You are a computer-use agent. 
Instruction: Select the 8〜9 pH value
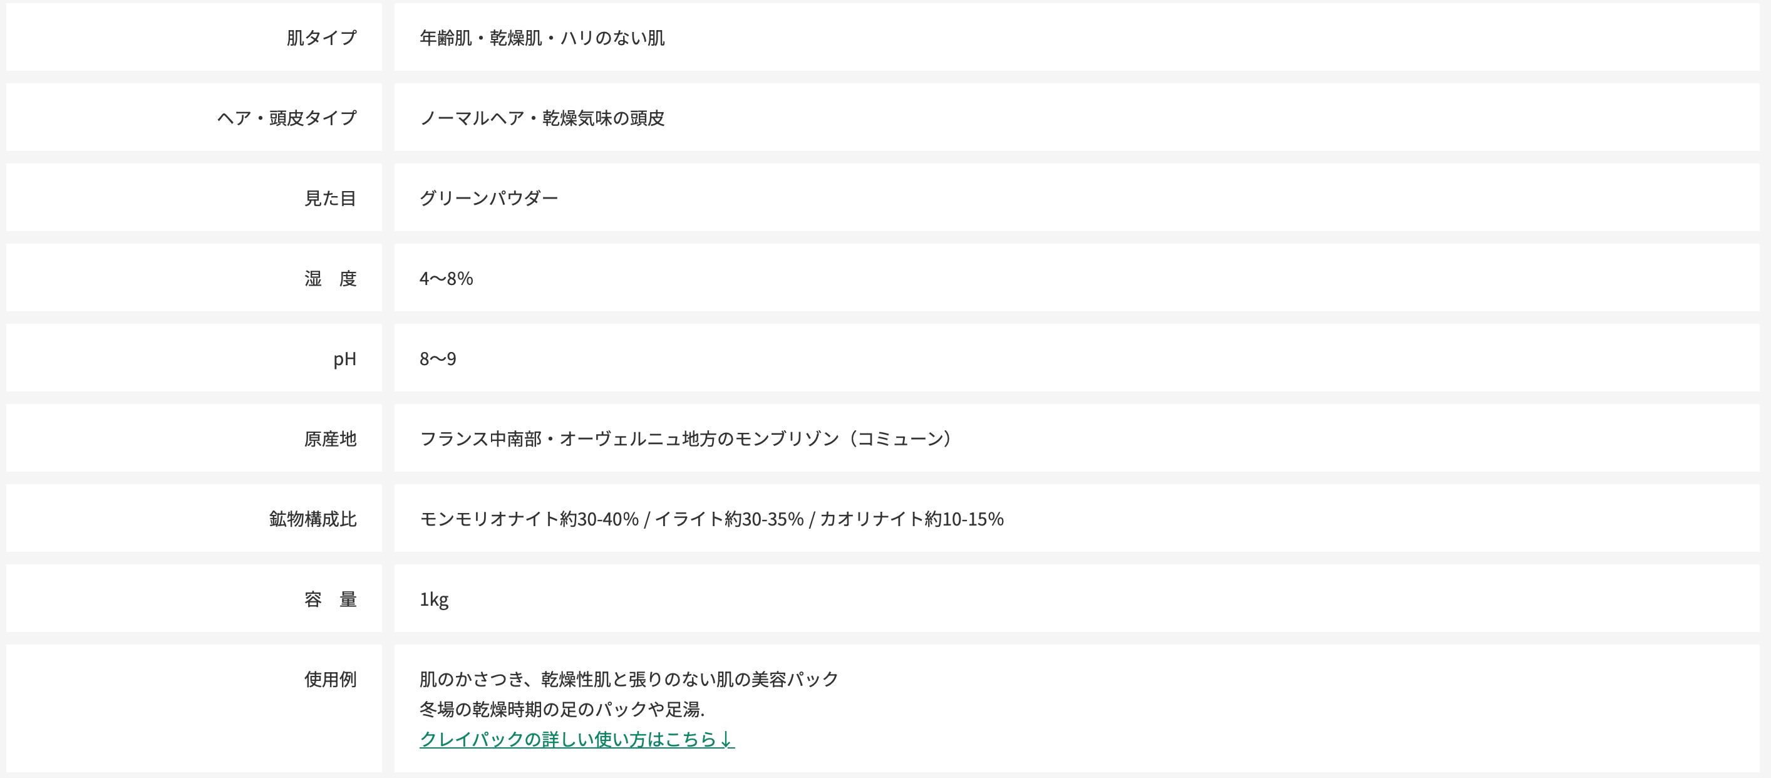tap(438, 359)
